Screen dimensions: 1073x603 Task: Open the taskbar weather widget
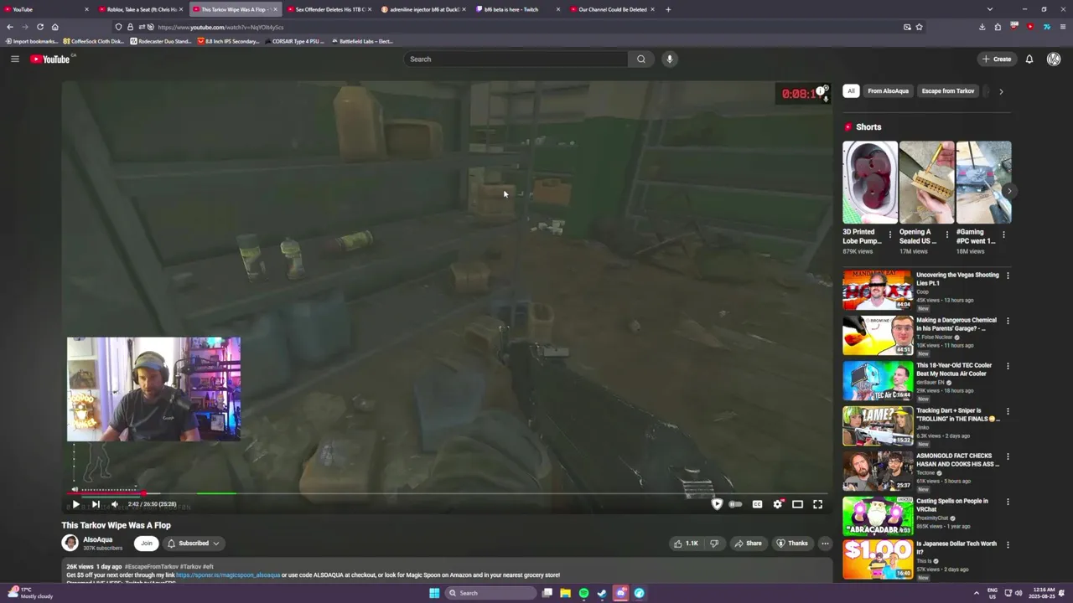32,593
